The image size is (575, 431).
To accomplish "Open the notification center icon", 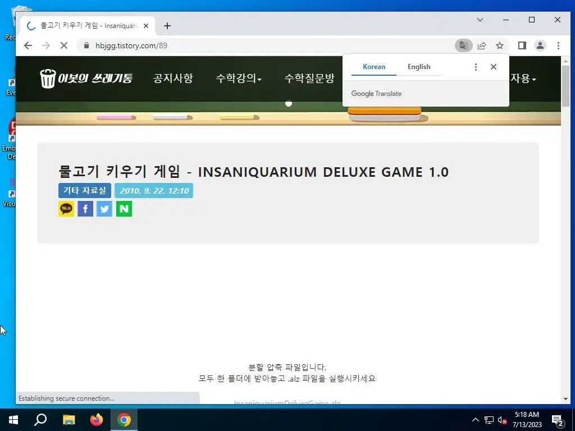I will [558, 420].
